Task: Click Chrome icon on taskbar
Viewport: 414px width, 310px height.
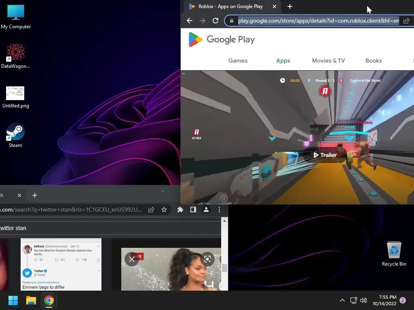Action: coord(49,300)
